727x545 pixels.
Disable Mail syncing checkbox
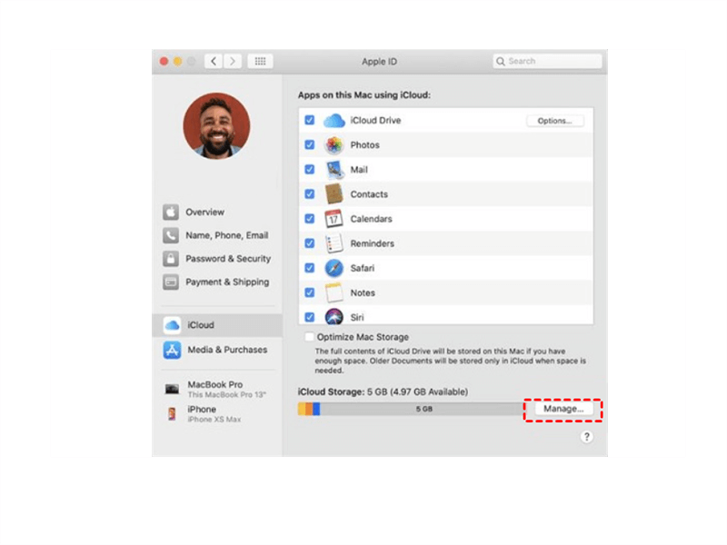(x=310, y=170)
